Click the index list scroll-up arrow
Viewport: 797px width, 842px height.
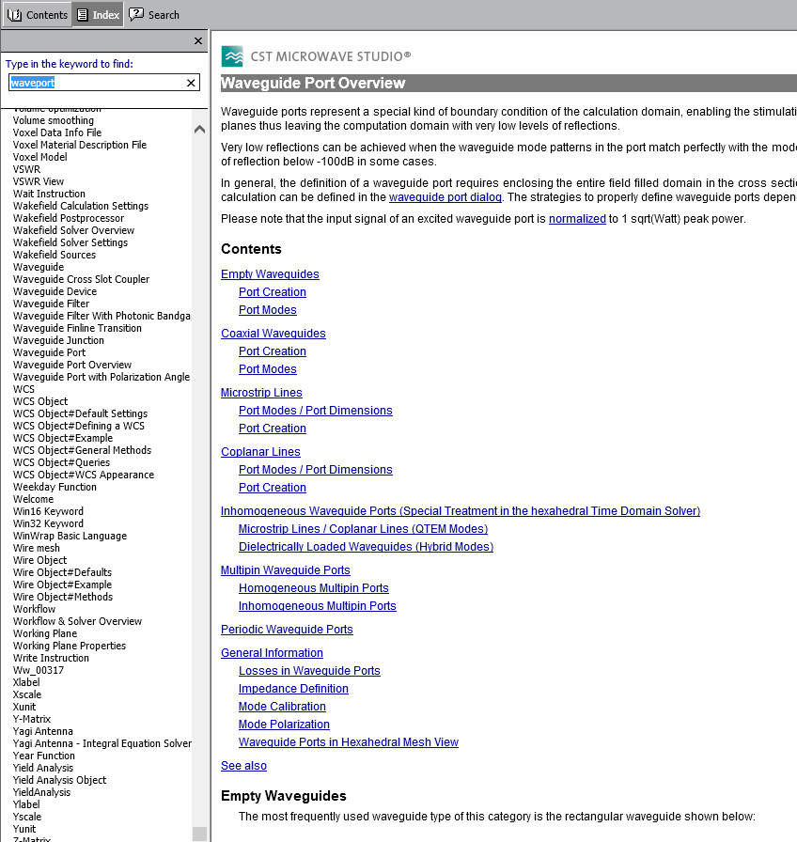pos(199,129)
